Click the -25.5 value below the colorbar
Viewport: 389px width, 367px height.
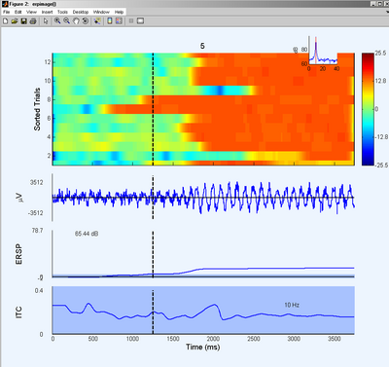(381, 165)
